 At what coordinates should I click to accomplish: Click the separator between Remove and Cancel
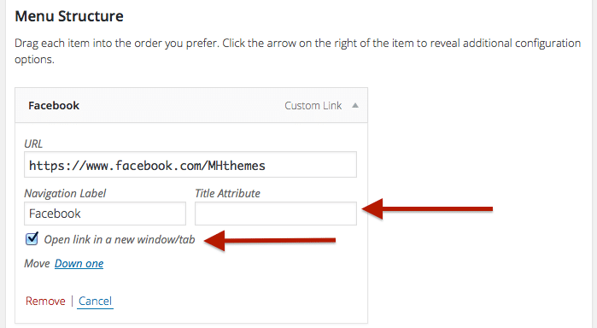pos(72,301)
